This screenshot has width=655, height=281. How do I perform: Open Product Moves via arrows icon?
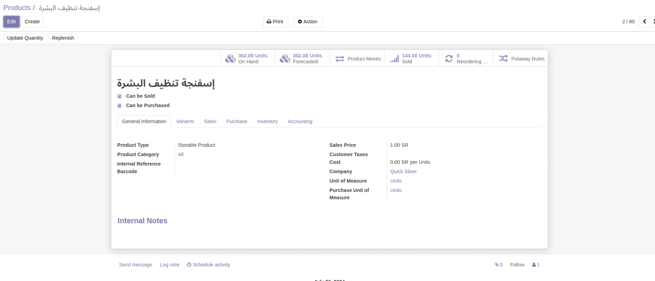[x=340, y=59]
